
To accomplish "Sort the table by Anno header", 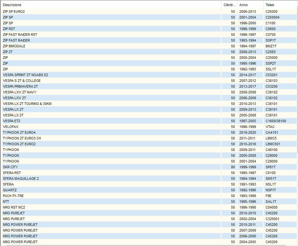I will pyautogui.click(x=244, y=5).
